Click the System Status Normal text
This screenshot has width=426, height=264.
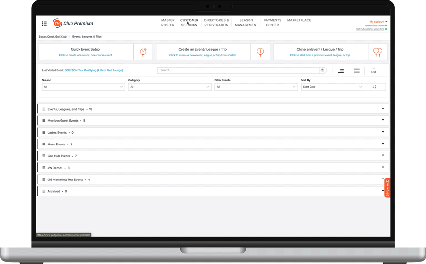tap(375, 26)
